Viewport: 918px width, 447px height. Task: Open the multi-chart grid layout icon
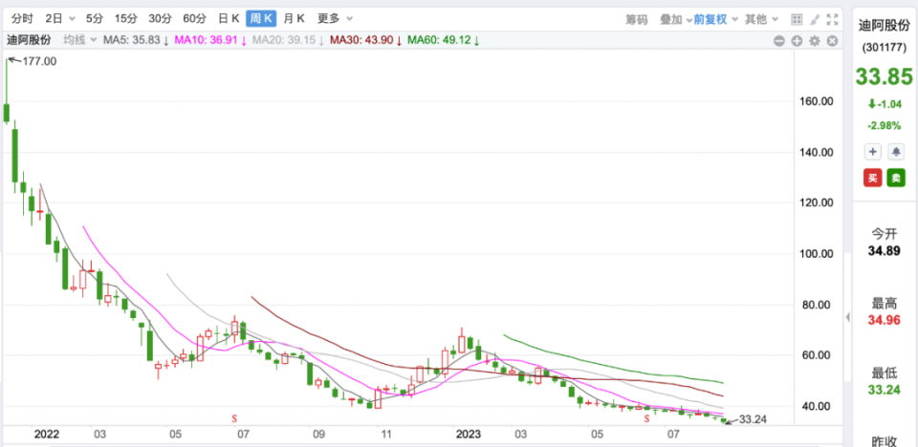[x=797, y=19]
